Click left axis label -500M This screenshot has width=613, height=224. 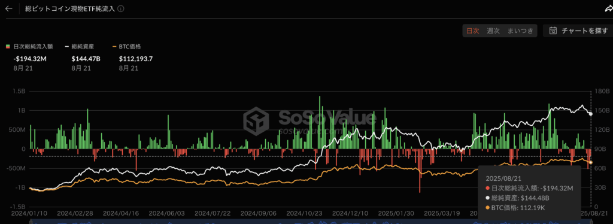16,168
